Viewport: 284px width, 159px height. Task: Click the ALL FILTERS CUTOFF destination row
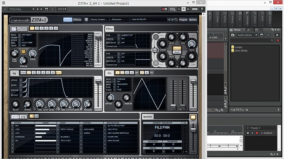coord(122,126)
